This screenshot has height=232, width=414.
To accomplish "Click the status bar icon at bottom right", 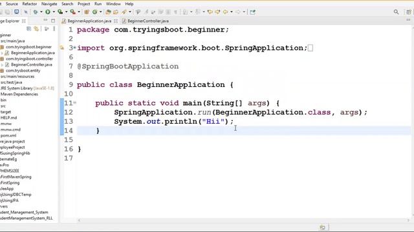I will coord(322,227).
